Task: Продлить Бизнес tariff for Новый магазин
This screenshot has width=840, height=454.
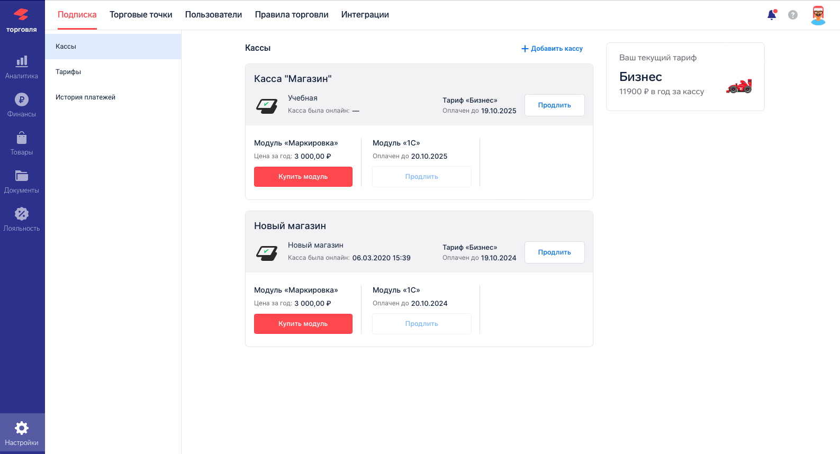Action: 555,252
